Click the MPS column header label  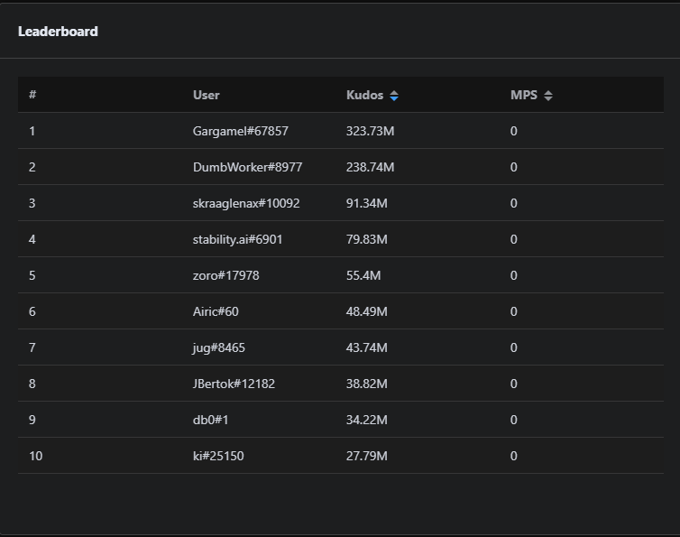pos(524,95)
